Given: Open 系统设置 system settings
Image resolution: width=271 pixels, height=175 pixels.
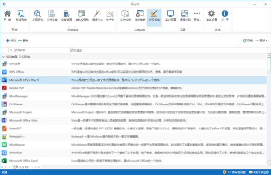Looking at the screenshot, I should (x=212, y=16).
